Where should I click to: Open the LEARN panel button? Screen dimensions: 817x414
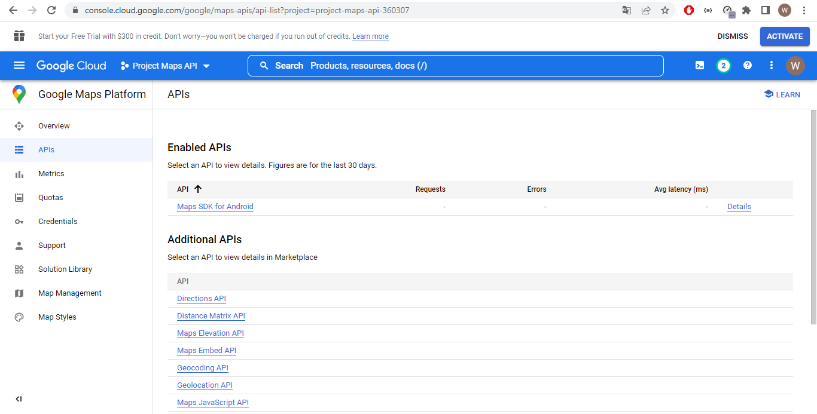pyautogui.click(x=782, y=94)
